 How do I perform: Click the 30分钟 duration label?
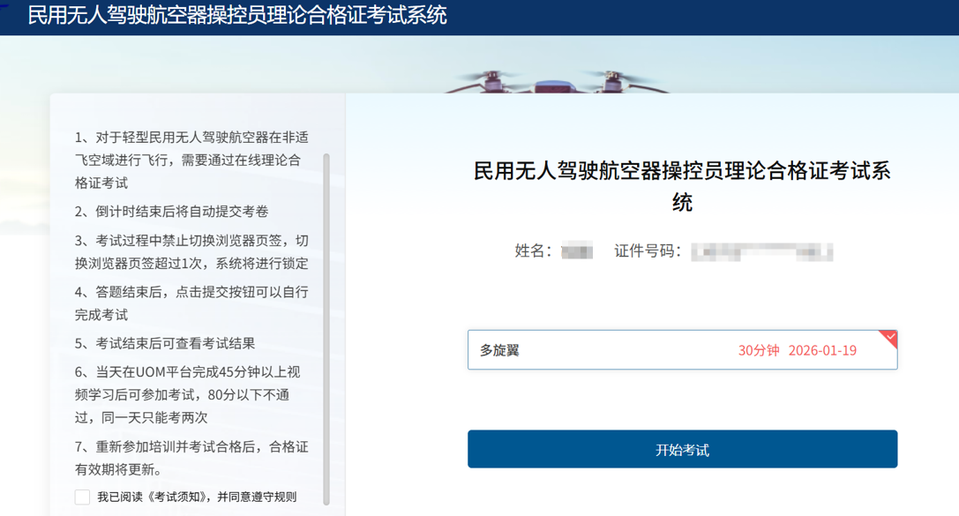pyautogui.click(x=759, y=350)
